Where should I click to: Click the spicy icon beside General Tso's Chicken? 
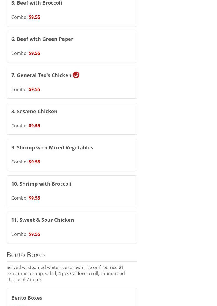coord(76,75)
